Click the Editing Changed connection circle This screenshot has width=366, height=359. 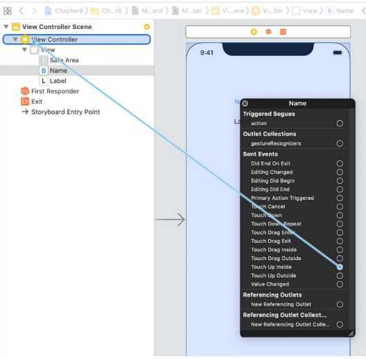[340, 172]
